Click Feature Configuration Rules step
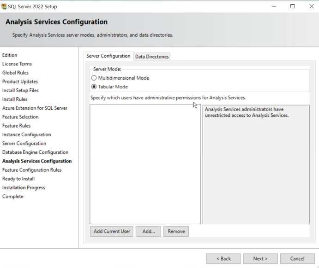Image resolution: width=319 pixels, height=268 pixels. point(32,170)
